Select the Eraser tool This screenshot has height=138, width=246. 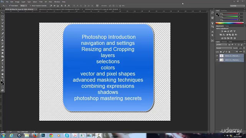[x=2, y=47]
